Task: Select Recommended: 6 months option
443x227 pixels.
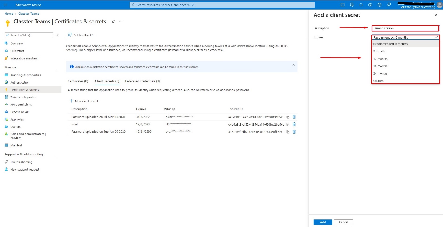Action: pyautogui.click(x=406, y=44)
